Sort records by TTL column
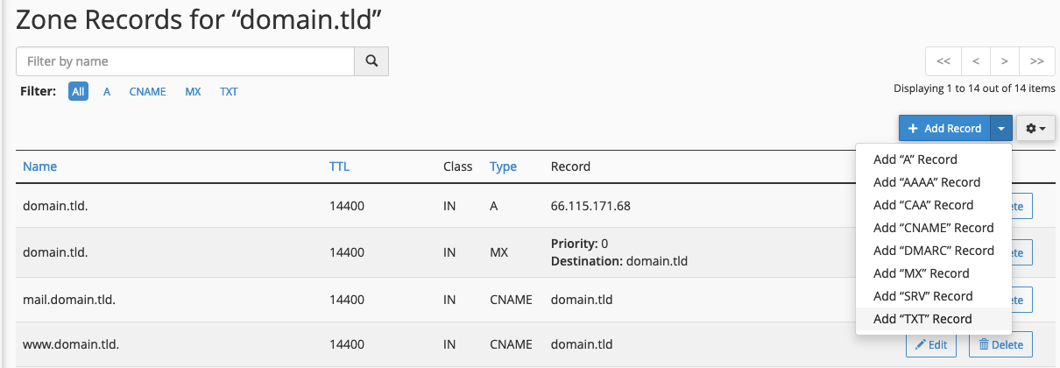 (339, 166)
